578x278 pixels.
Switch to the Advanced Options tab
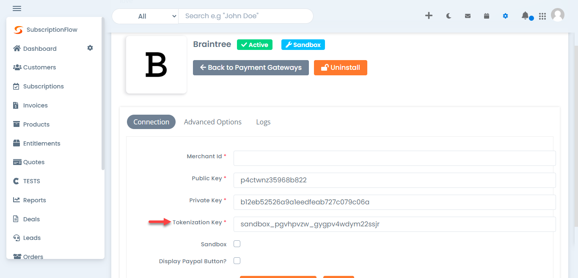pyautogui.click(x=213, y=122)
